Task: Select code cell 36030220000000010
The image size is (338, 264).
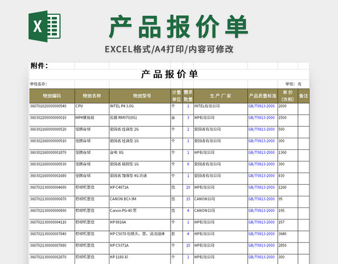Action: (x=52, y=120)
